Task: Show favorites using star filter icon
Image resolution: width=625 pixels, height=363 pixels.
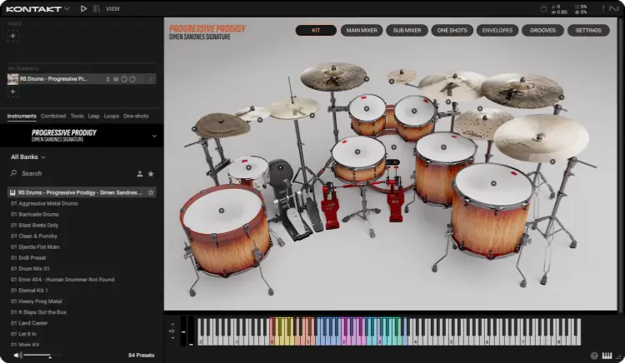Action: 151,174
